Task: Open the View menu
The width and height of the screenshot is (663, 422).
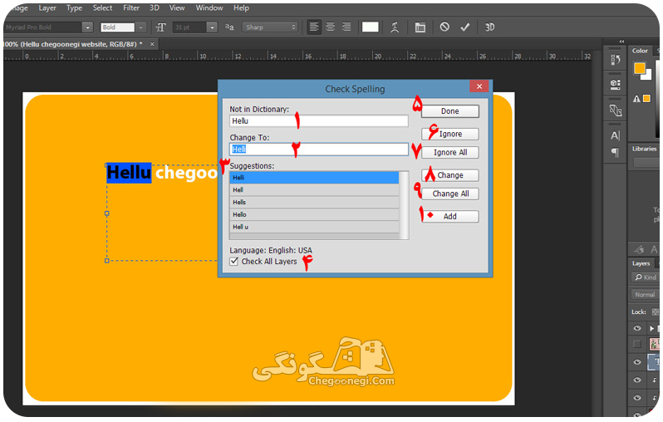Action: coord(177,8)
